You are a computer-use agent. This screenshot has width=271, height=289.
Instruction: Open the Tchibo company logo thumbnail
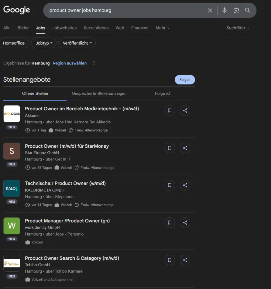click(12, 263)
